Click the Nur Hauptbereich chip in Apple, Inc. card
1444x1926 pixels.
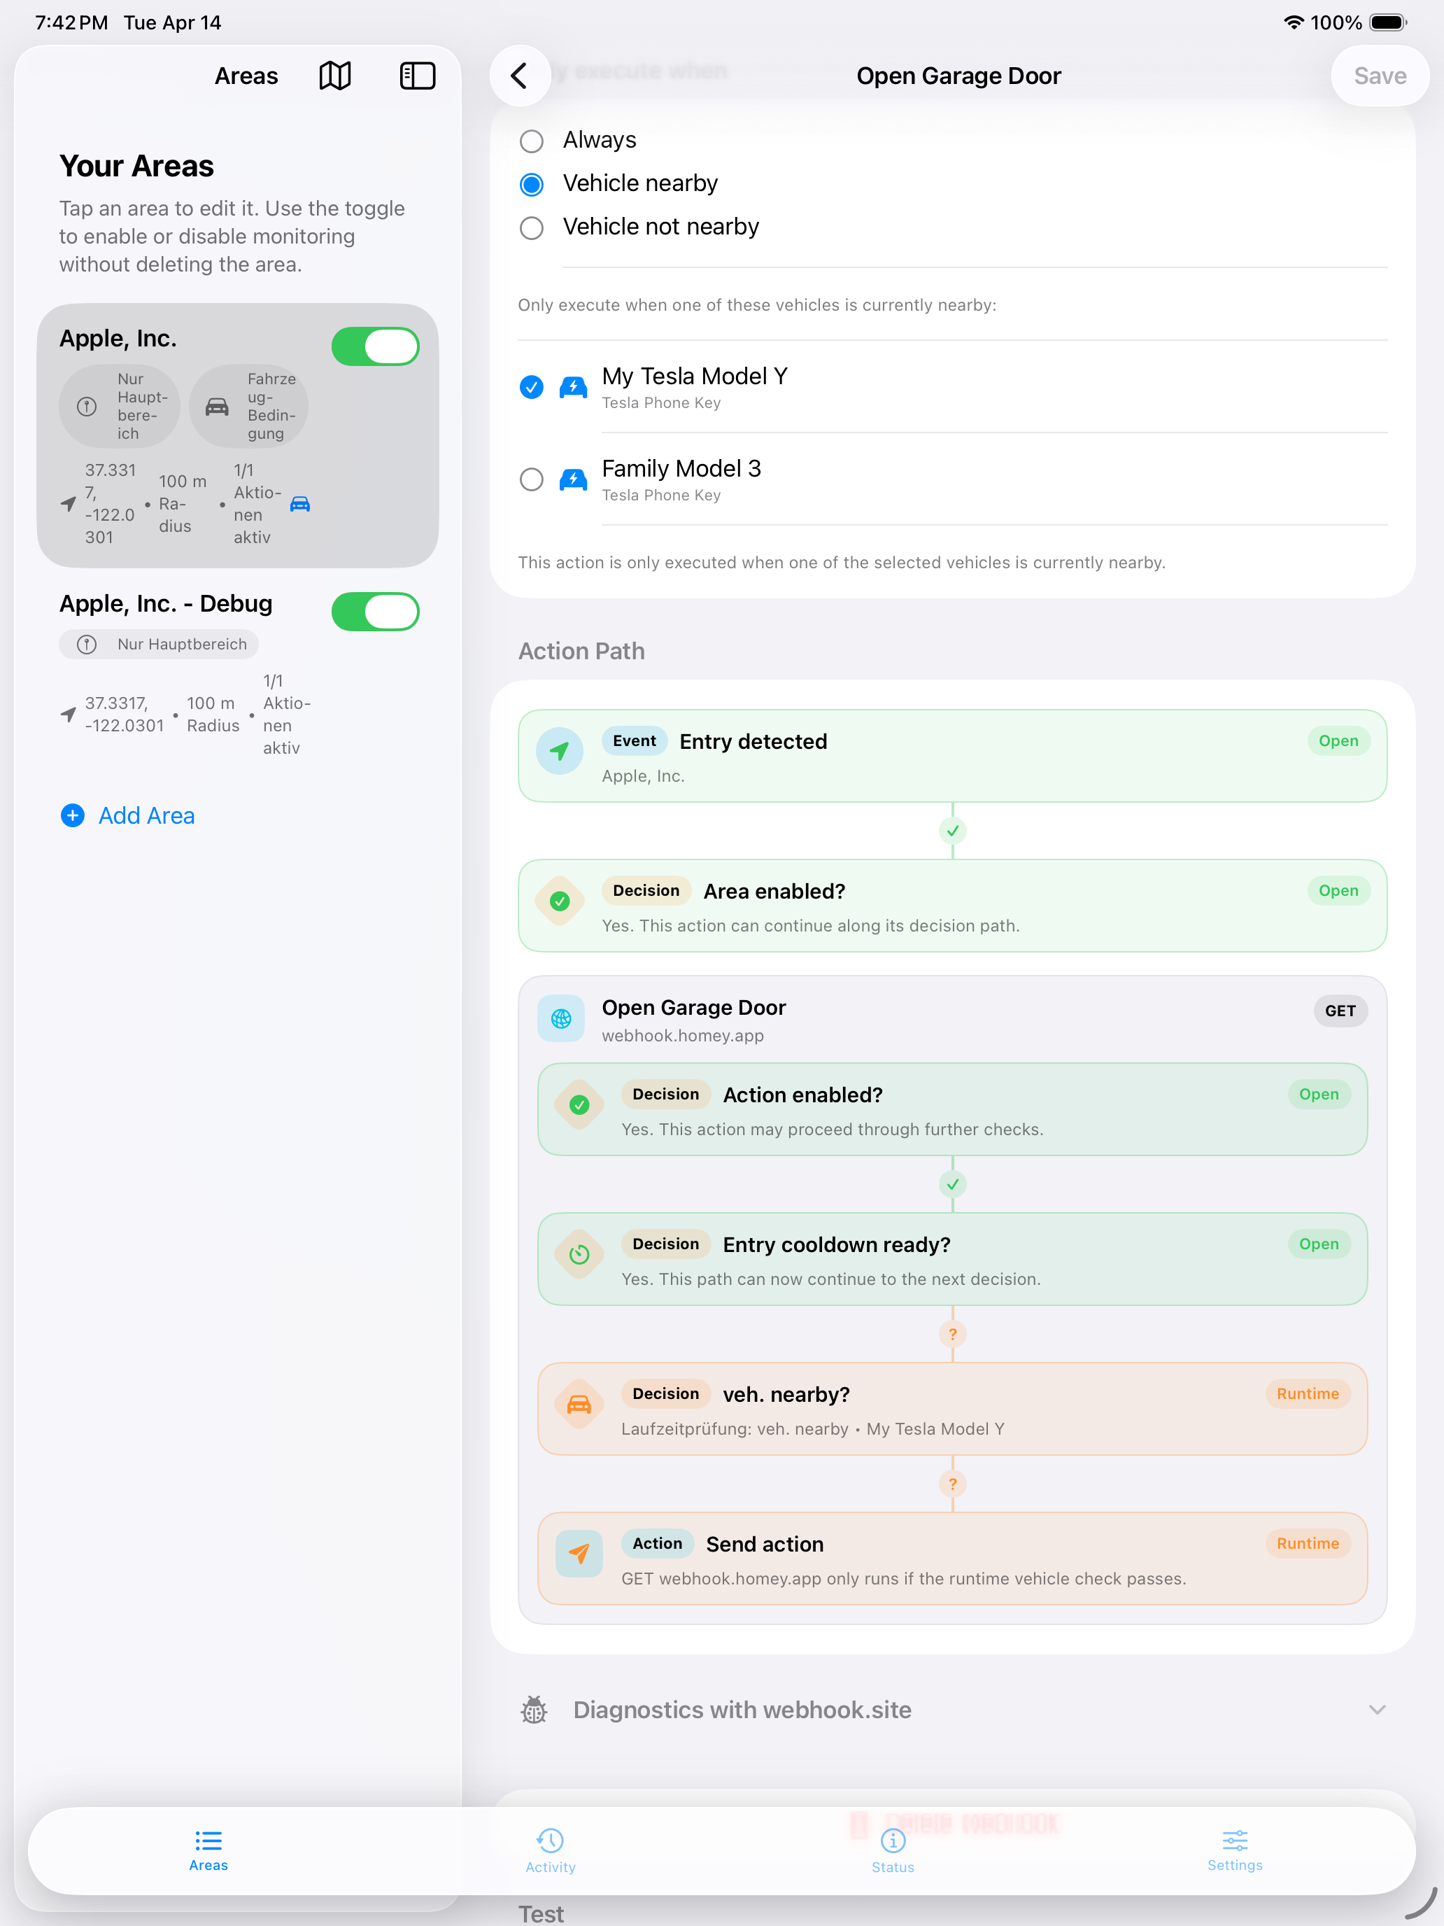(119, 407)
